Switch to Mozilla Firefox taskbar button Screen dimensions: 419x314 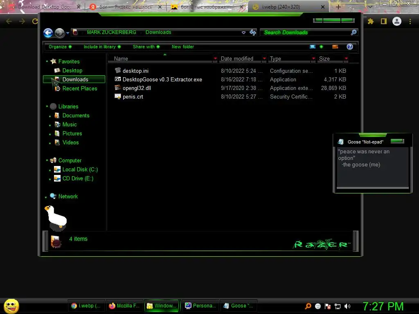pyautogui.click(x=124, y=306)
